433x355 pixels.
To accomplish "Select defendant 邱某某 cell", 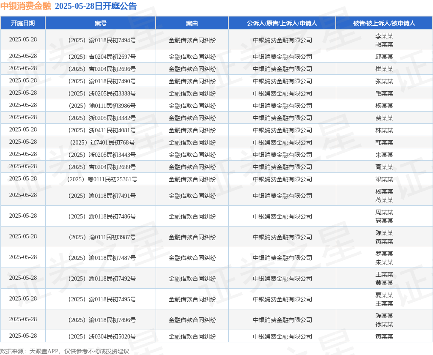I will (x=384, y=57).
